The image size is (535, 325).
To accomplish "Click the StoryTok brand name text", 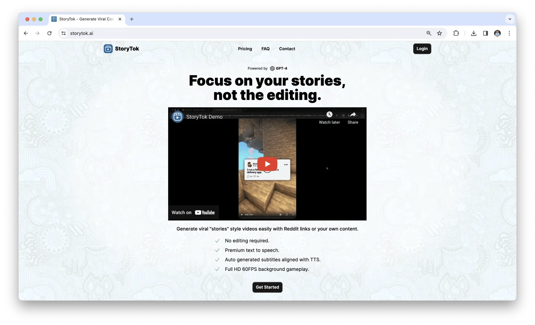I will point(127,49).
